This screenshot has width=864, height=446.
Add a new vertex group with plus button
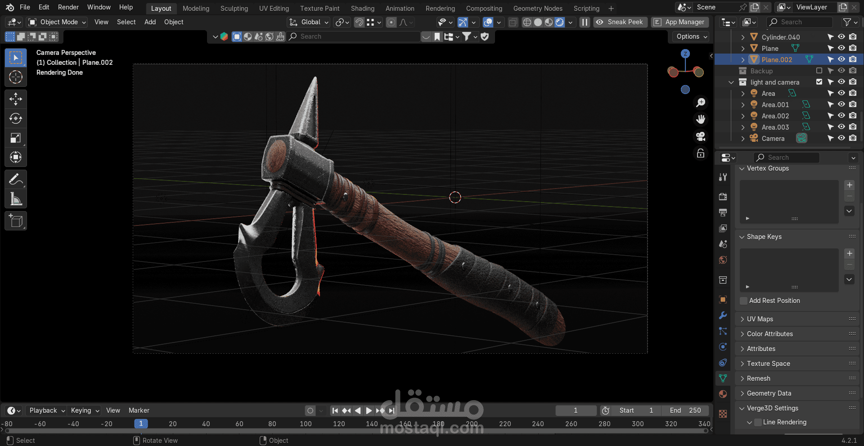click(850, 185)
